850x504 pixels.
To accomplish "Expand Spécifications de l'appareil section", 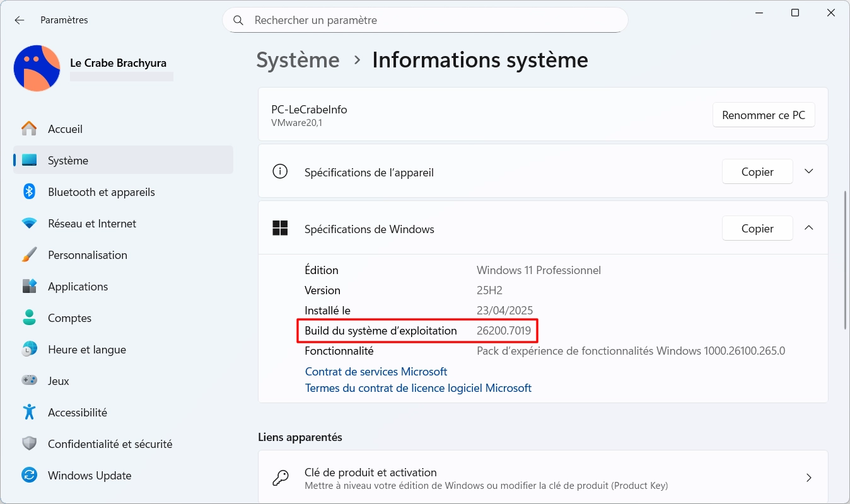I will [809, 172].
